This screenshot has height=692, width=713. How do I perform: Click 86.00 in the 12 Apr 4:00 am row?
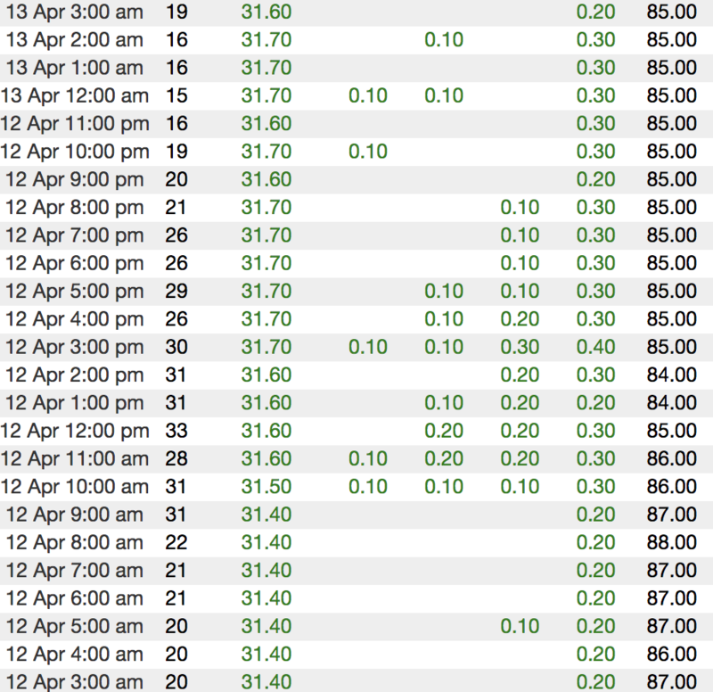coord(671,655)
